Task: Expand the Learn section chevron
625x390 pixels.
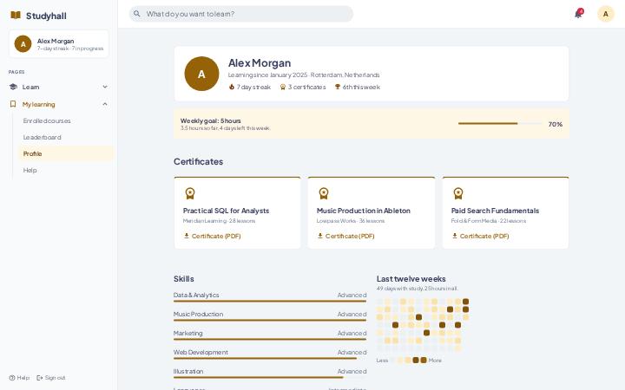Action: pos(105,87)
